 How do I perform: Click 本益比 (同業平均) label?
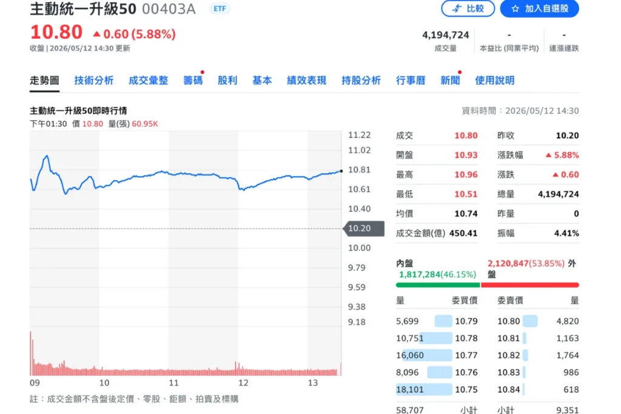click(x=509, y=48)
